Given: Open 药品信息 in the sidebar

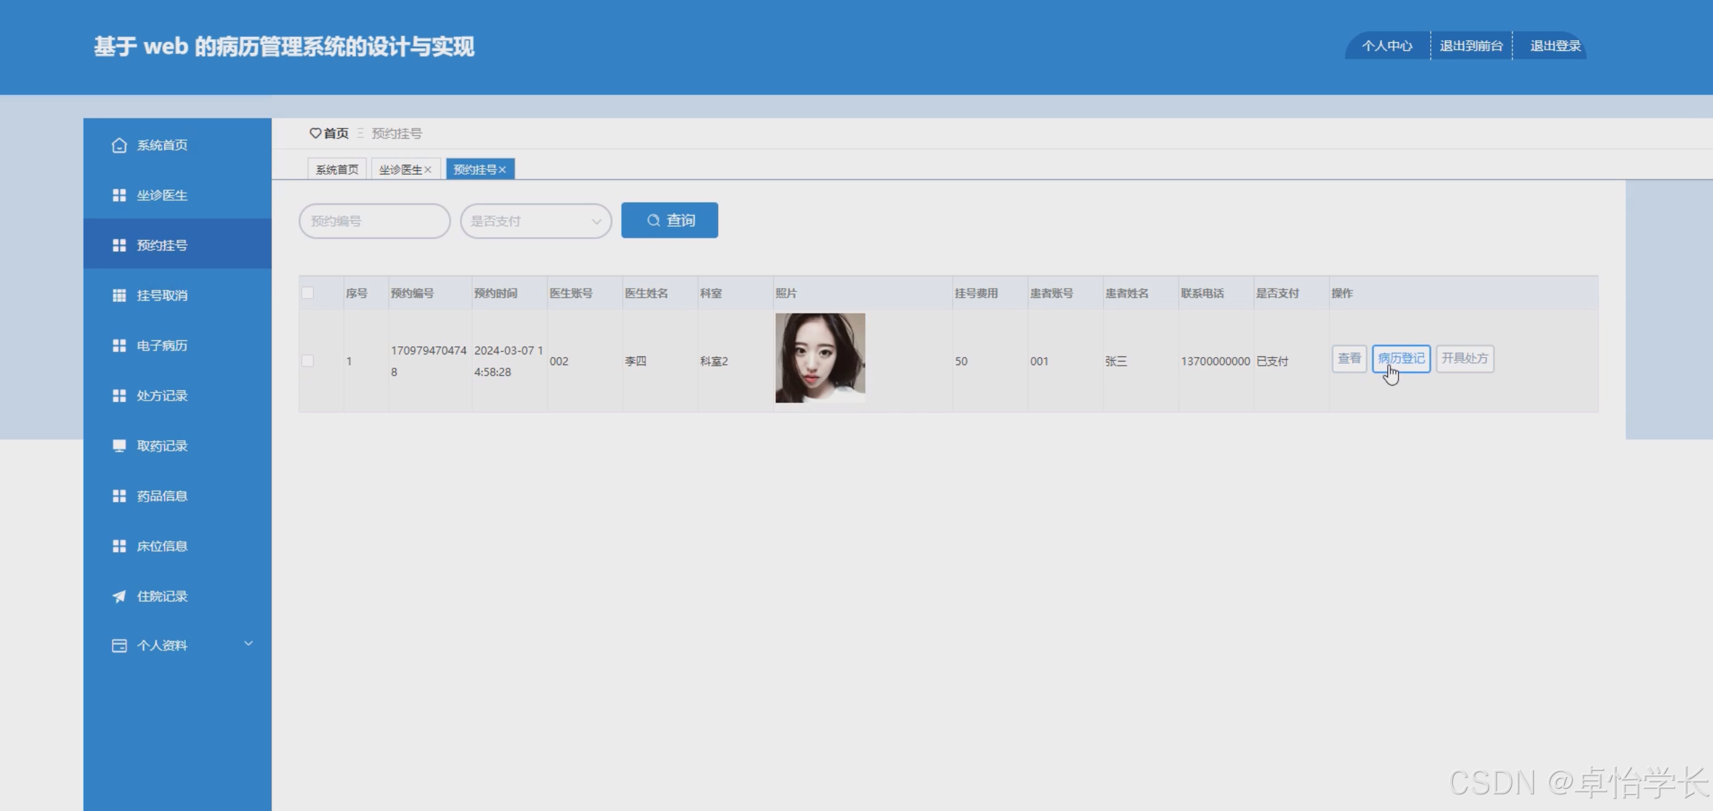Looking at the screenshot, I should [177, 496].
